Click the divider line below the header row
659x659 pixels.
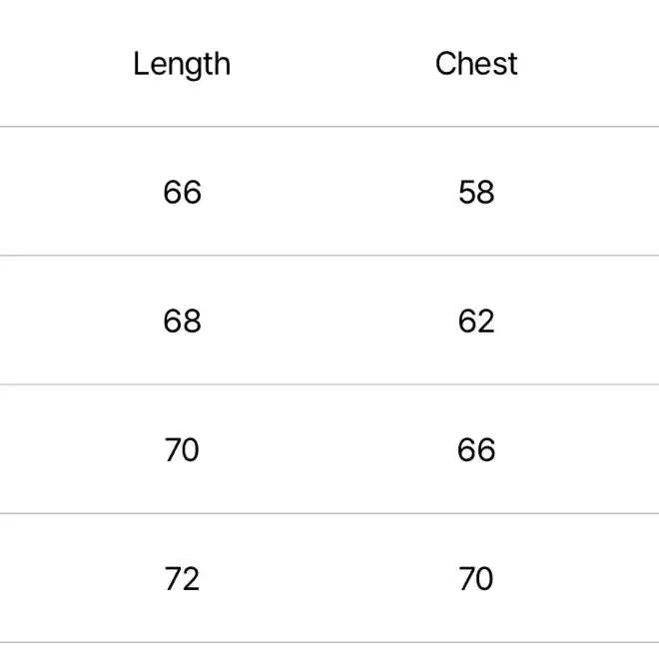coord(329,127)
